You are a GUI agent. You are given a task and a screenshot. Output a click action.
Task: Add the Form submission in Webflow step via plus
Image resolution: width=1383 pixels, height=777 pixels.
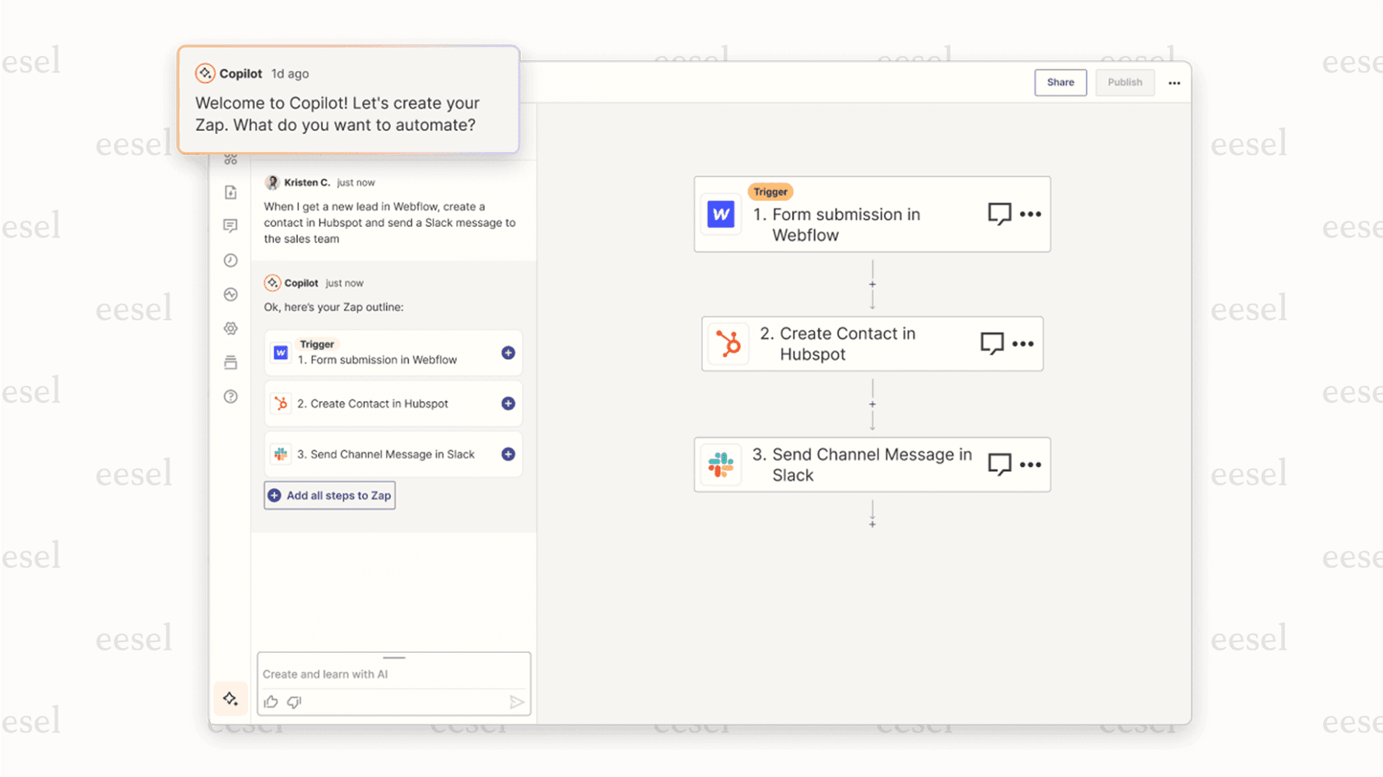pos(508,353)
